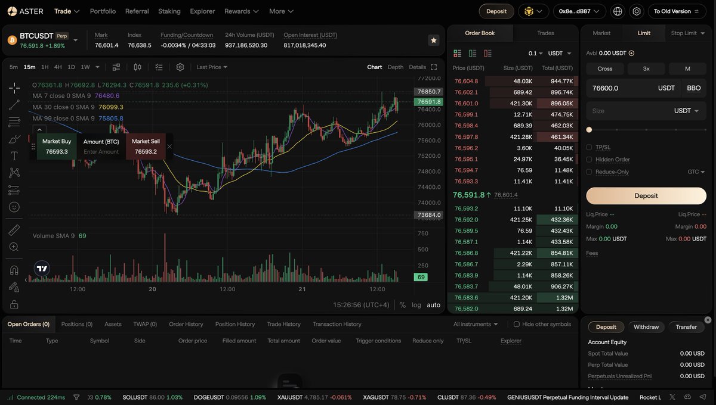716x405 pixels.
Task: Click the lock icon at the sidebar bottom
Action: tap(14, 304)
